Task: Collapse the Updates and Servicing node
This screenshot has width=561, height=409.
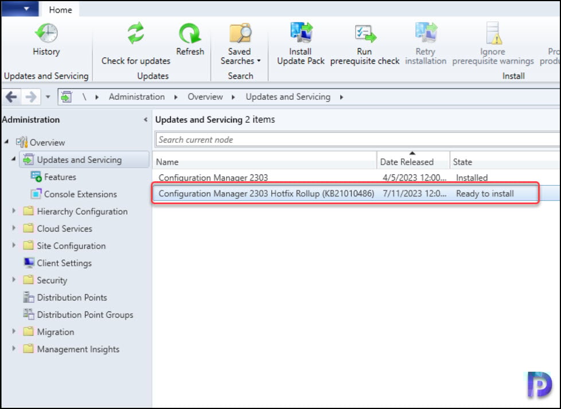Action: (14, 158)
